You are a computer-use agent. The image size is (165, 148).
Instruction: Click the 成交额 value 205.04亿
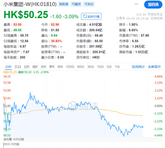coord(96,30)
